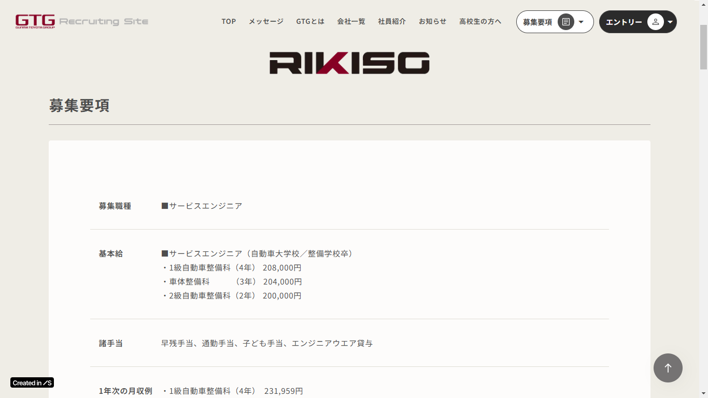Image resolution: width=708 pixels, height=398 pixels.
Task: Click the RIKISO company logo
Action: coord(349,63)
